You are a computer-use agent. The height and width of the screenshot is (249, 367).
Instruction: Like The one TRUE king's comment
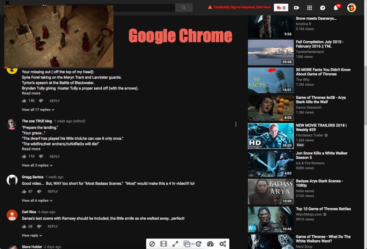24,156
